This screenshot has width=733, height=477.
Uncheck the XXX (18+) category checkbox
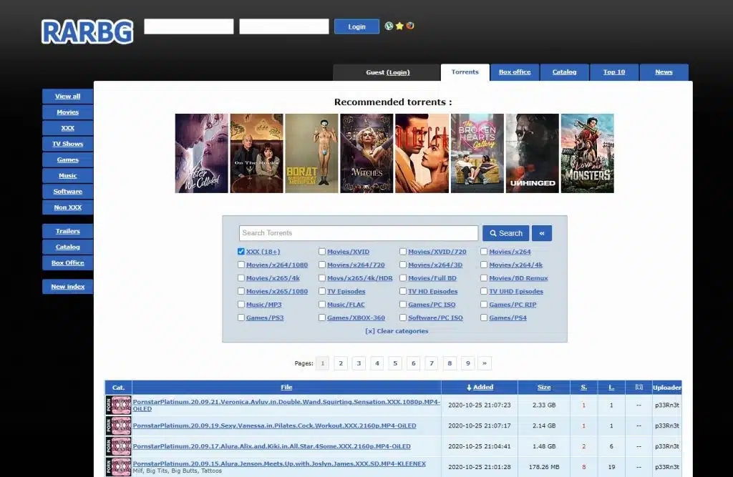[241, 251]
